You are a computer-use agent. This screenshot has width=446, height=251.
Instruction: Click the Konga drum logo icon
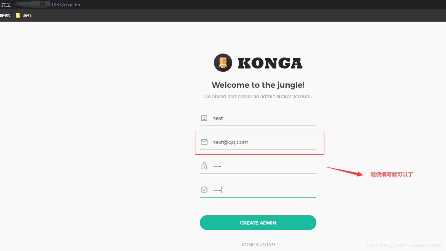click(x=223, y=63)
